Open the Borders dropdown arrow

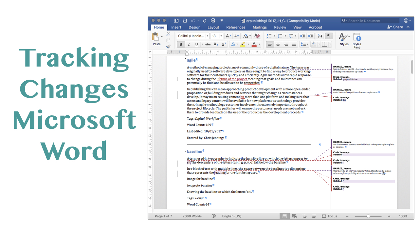[x=330, y=44]
